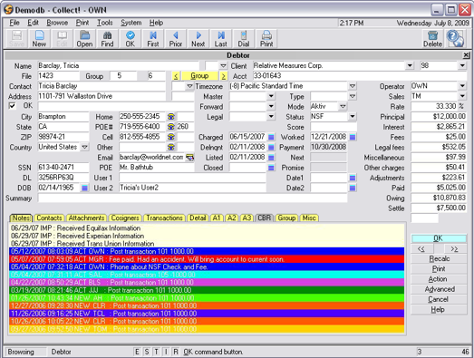Open calendar for Date1 field
Viewport: 474px width, 358px height.
tap(353, 178)
